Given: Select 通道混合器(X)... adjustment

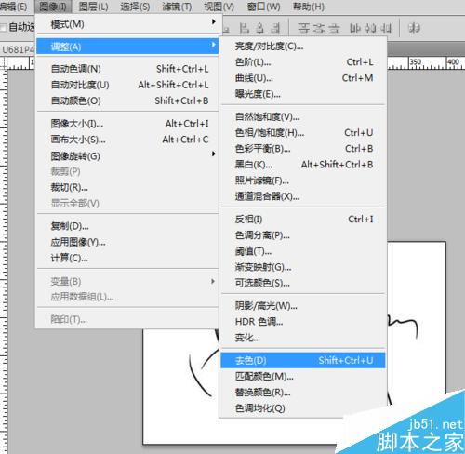Looking at the screenshot, I should [x=303, y=196].
